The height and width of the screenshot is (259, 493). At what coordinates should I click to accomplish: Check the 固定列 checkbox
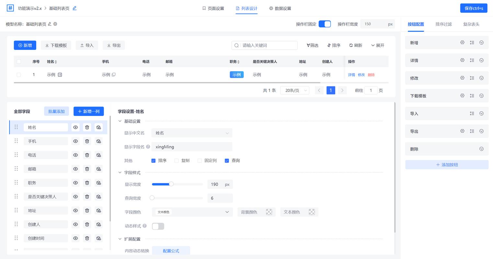click(x=200, y=161)
